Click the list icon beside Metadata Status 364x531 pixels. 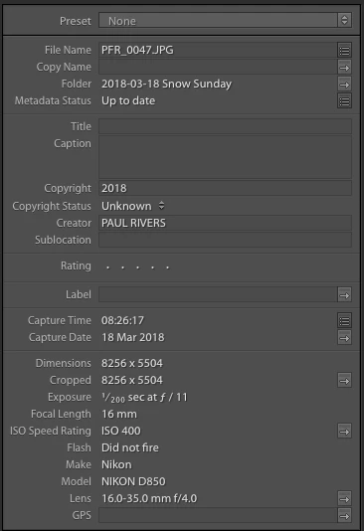[344, 100]
